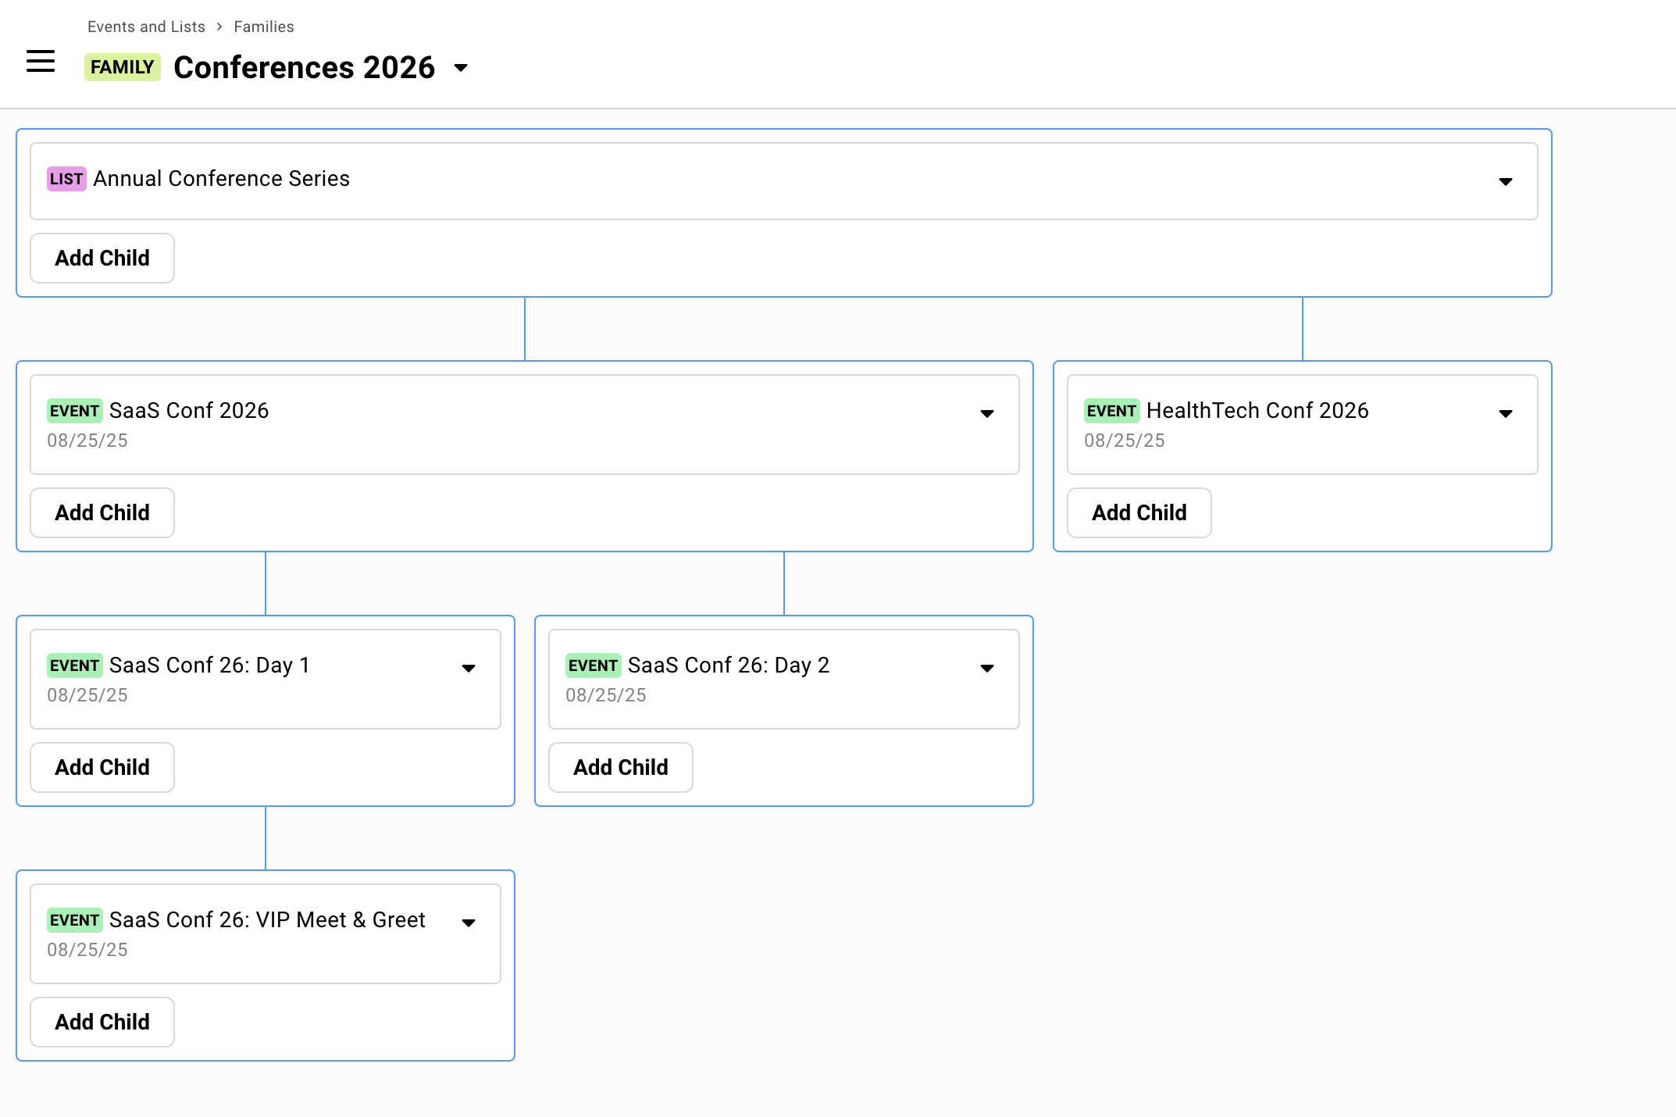The width and height of the screenshot is (1676, 1117).
Task: Expand SaaS Conf 26: Day 1 options arrow
Action: coord(468,668)
